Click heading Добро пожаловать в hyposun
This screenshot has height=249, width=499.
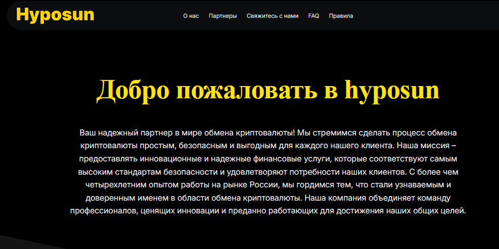coord(268,91)
